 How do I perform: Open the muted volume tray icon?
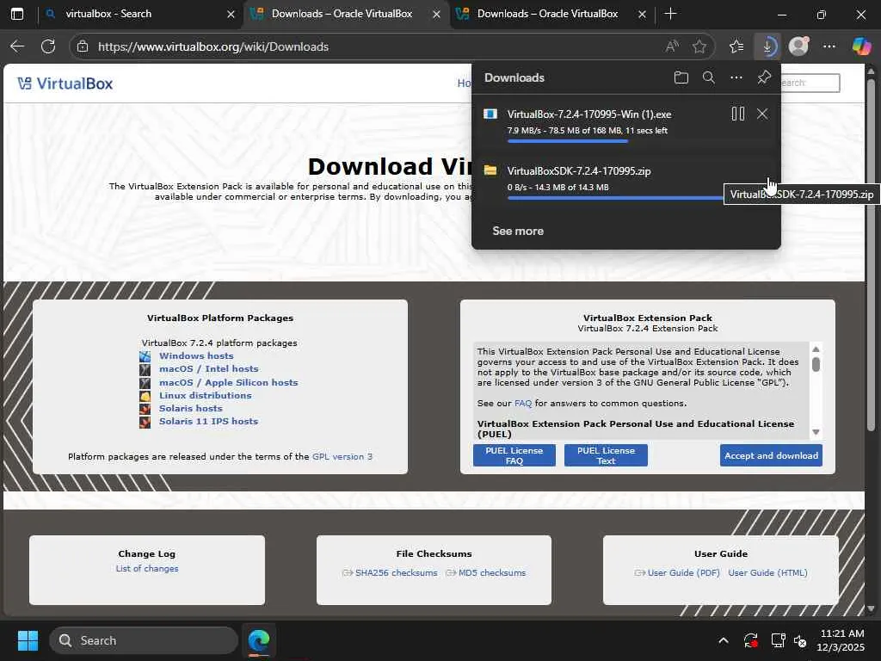801,640
